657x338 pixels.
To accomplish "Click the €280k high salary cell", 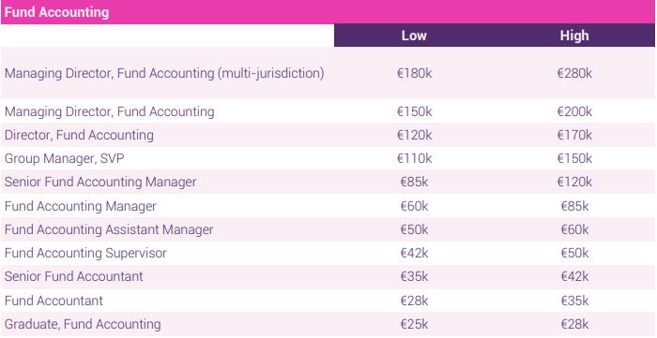I will click(x=574, y=73).
